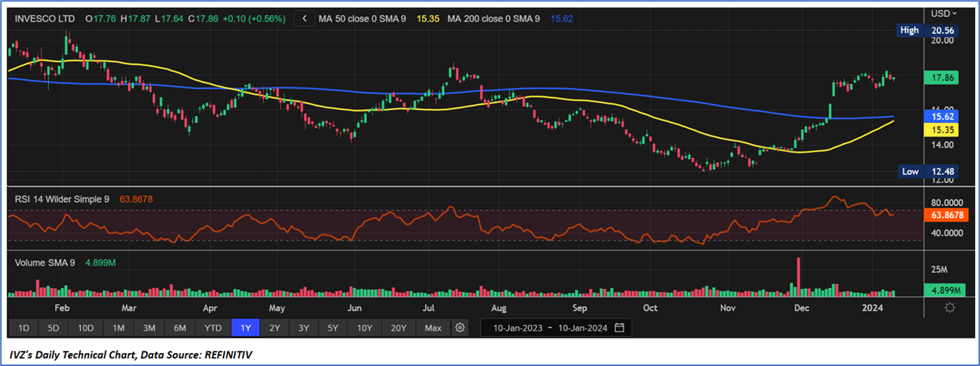Open the USD currency dropdown
980x366 pixels.
(943, 13)
